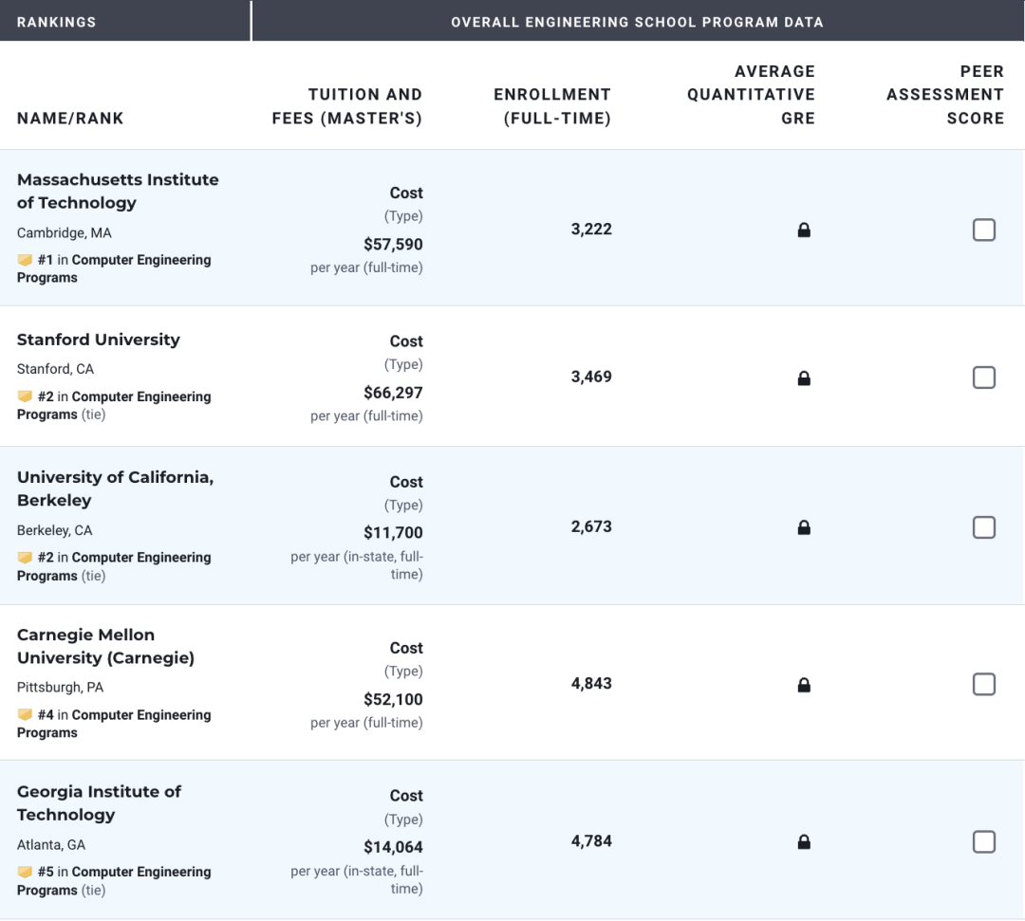Sort by Average Quantitative GRE header
This screenshot has width=1025, height=921.
point(751,95)
